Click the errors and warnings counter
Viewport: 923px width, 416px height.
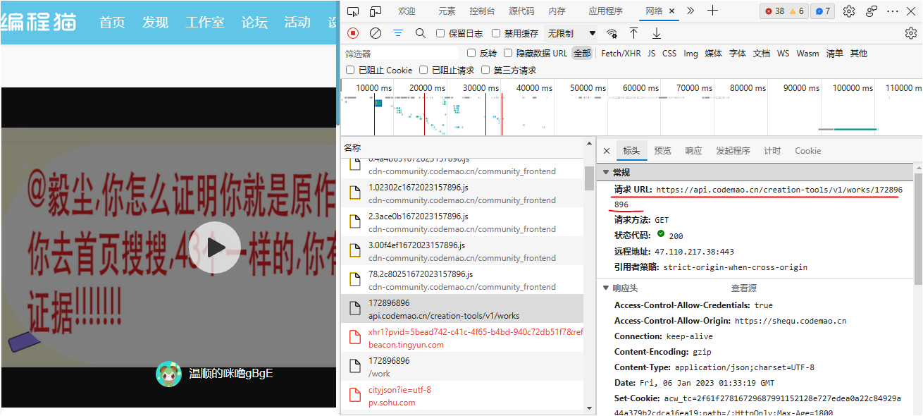click(783, 11)
